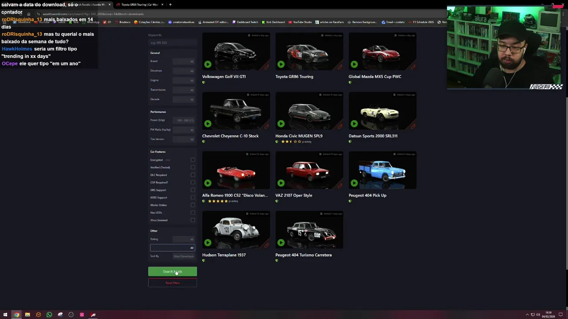Toggle the DLC Required checkbox

[193, 175]
